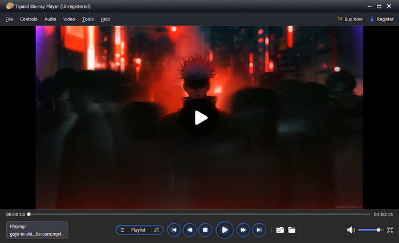
Task: Skip to previous track
Action: [174, 230]
